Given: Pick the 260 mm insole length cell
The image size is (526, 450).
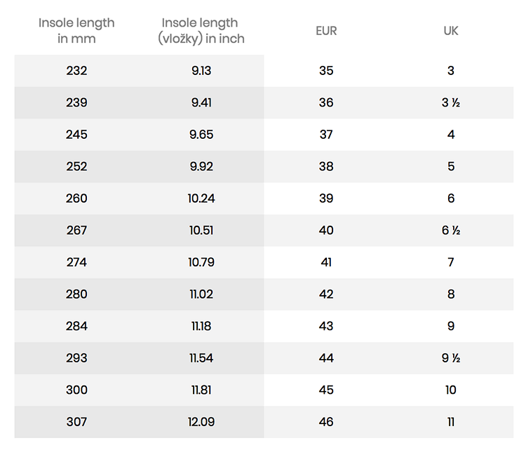Looking at the screenshot, I should click(x=76, y=198).
